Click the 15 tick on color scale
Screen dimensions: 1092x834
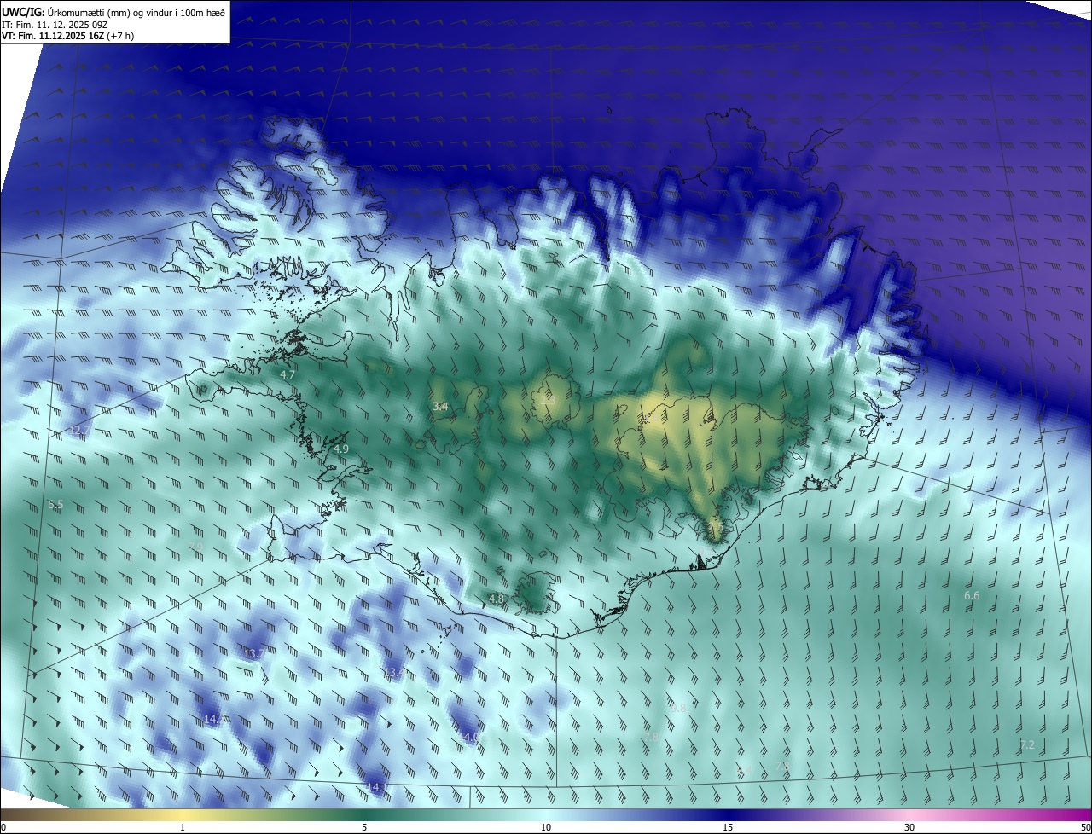(x=728, y=827)
